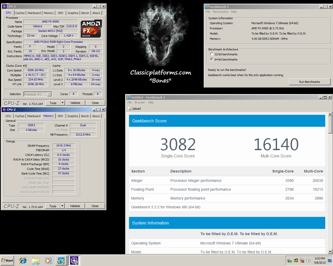Click Tools button in upper CPU-Z window
The image size is (333, 266).
click(53, 103)
